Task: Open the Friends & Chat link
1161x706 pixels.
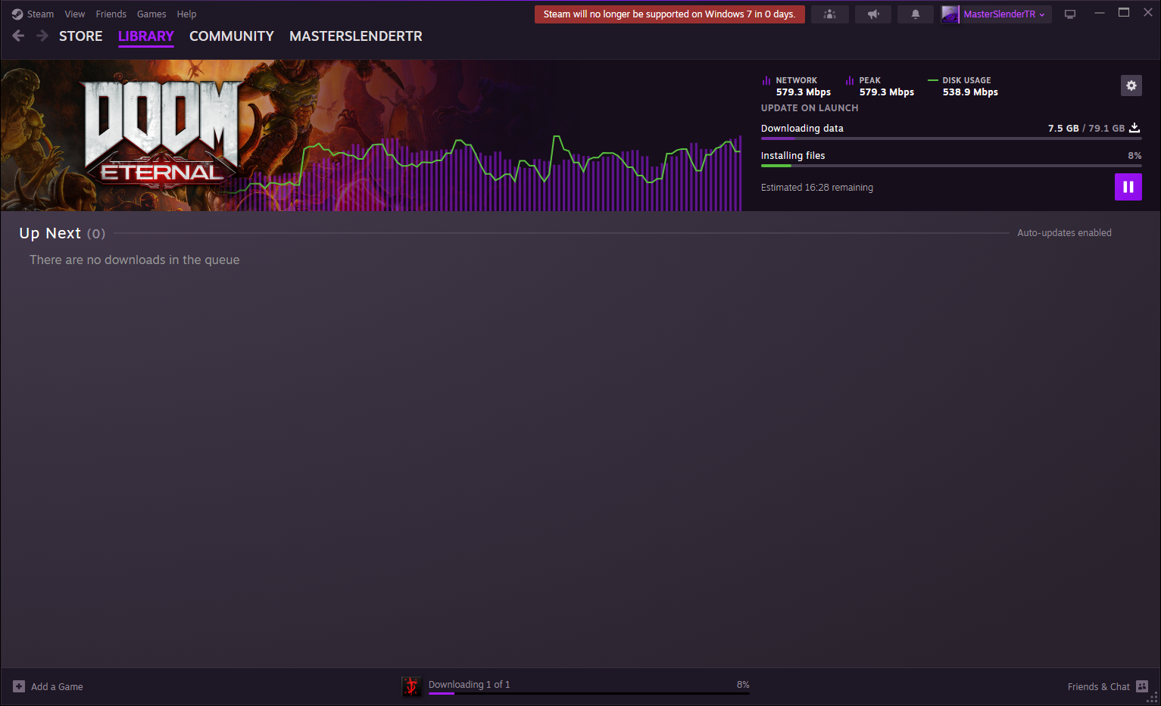Action: coord(1099,687)
